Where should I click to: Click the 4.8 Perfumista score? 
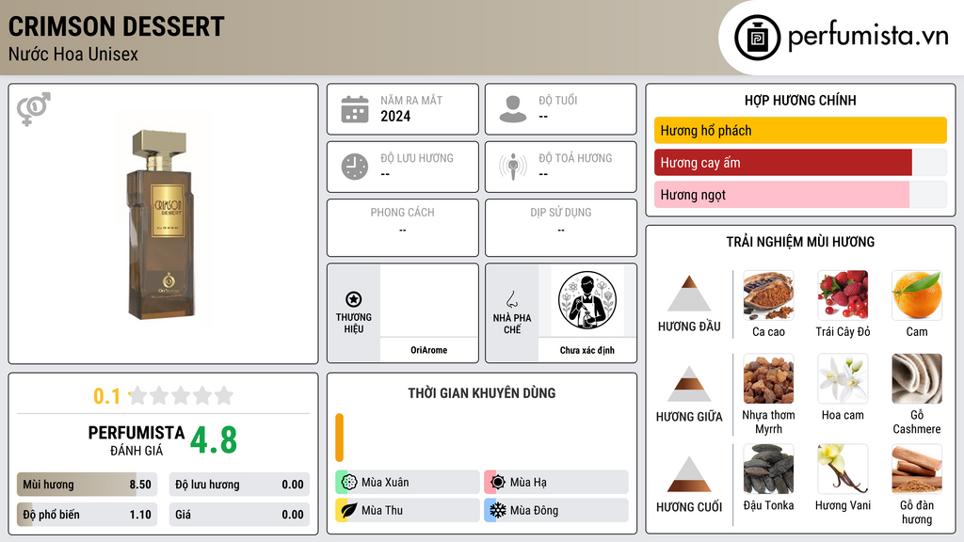click(x=214, y=440)
